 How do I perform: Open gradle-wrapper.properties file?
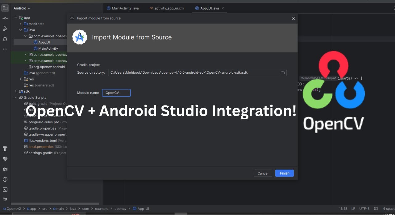click(45, 134)
